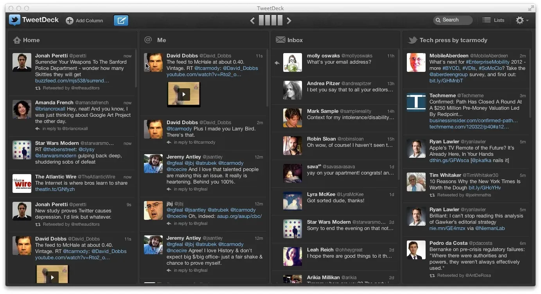This screenshot has width=541, height=294.
Task: Click the reply arrow beside molly oswaks message
Action: point(277,63)
